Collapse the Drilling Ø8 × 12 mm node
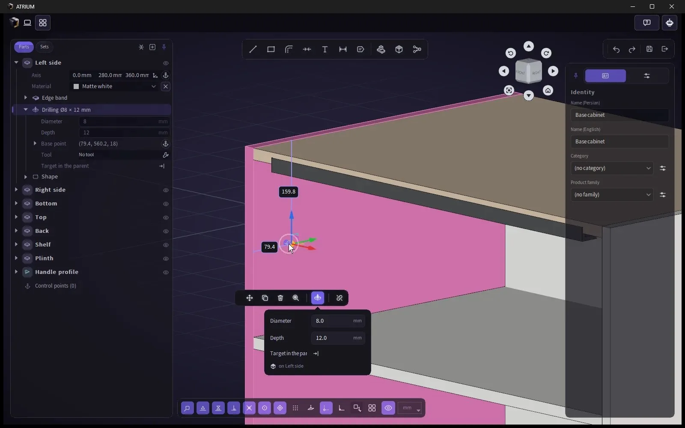Screen dimensions: 685x428 (26, 110)
